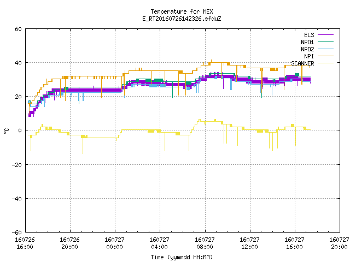Click the NPD1 legend label
350x262 pixels.
point(307,42)
